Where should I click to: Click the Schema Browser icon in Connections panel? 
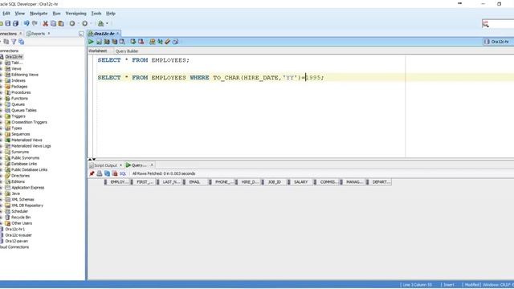(22, 42)
